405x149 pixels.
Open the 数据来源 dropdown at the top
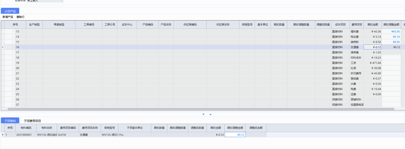tap(61, 1)
